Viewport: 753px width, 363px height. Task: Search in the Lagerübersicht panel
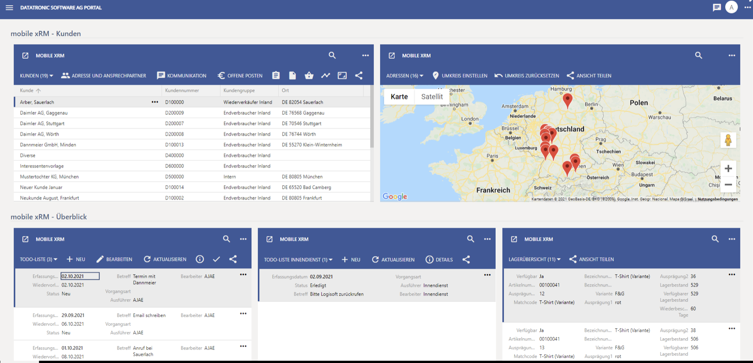[x=715, y=239]
